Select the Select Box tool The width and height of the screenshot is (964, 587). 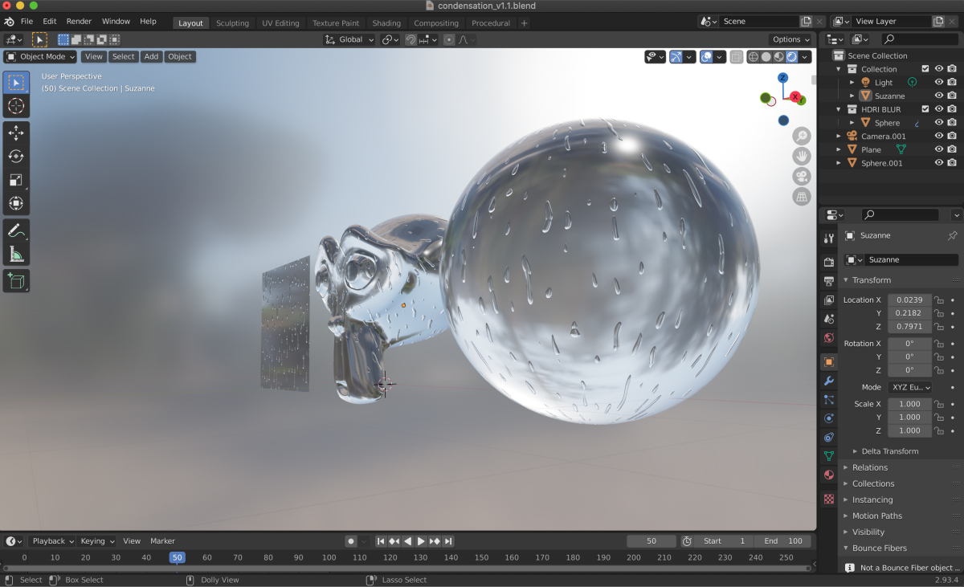[x=16, y=83]
